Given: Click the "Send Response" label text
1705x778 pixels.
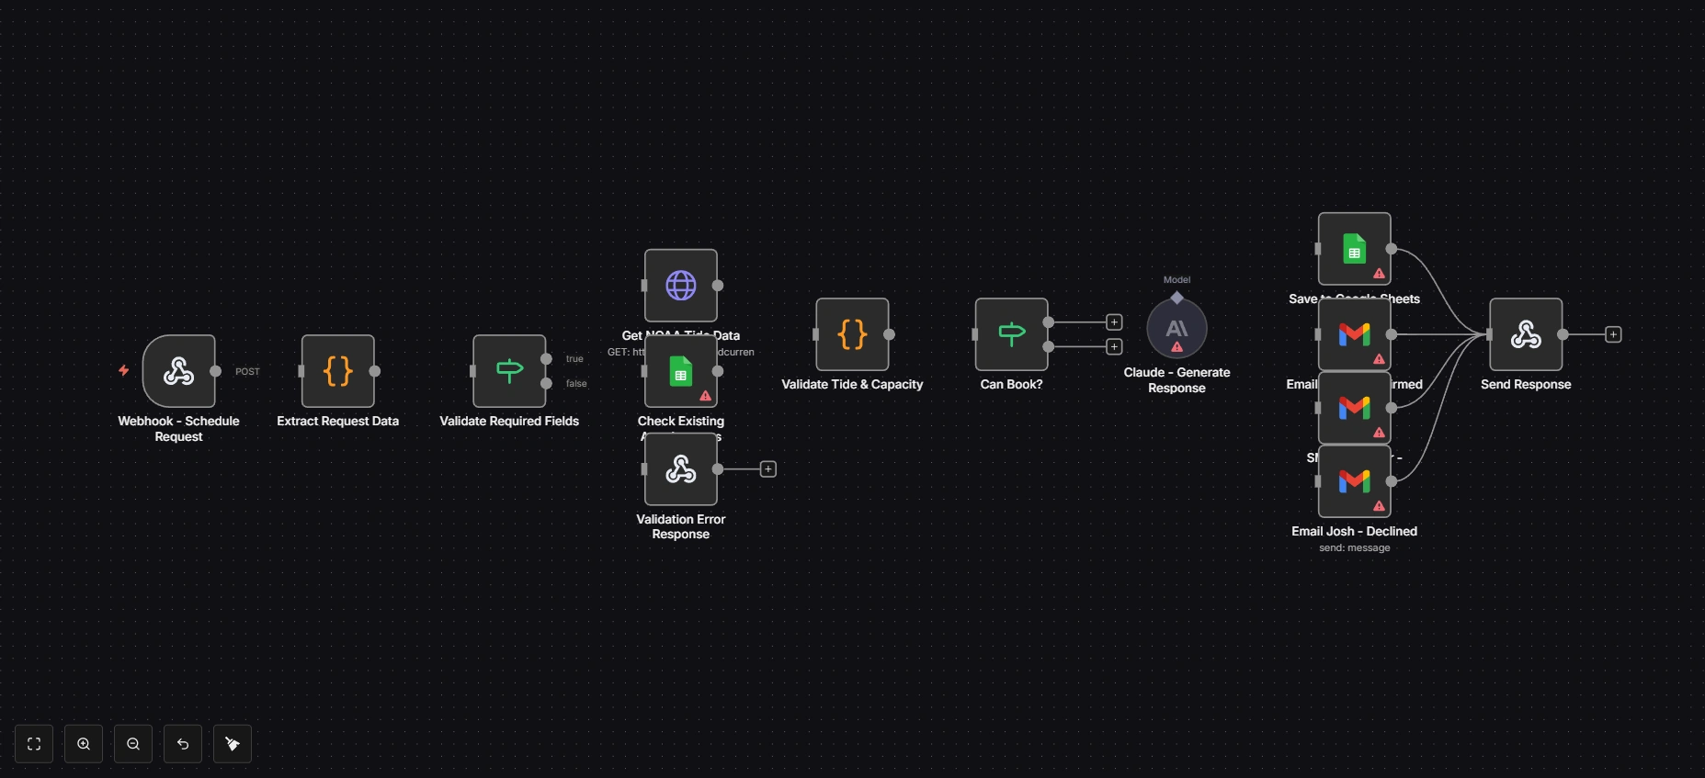Looking at the screenshot, I should click(x=1526, y=385).
